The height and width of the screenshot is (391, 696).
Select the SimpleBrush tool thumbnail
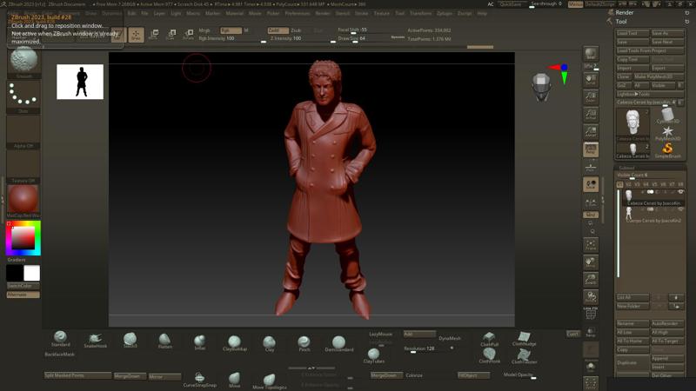667,149
